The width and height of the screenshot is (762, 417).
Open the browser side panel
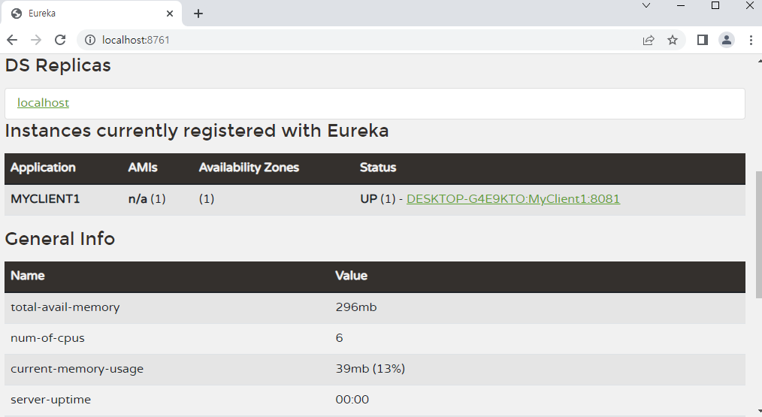(x=702, y=40)
